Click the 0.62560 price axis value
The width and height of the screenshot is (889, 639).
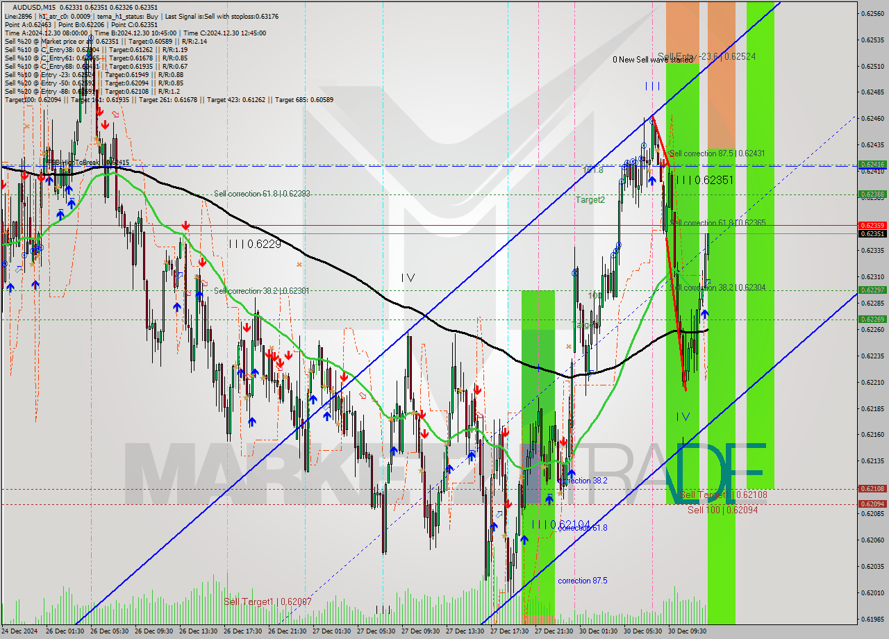(x=872, y=13)
